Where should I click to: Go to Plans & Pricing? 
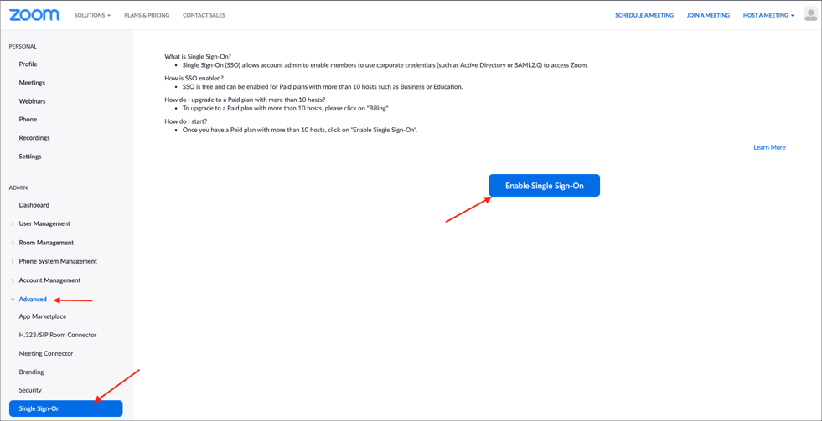point(147,15)
